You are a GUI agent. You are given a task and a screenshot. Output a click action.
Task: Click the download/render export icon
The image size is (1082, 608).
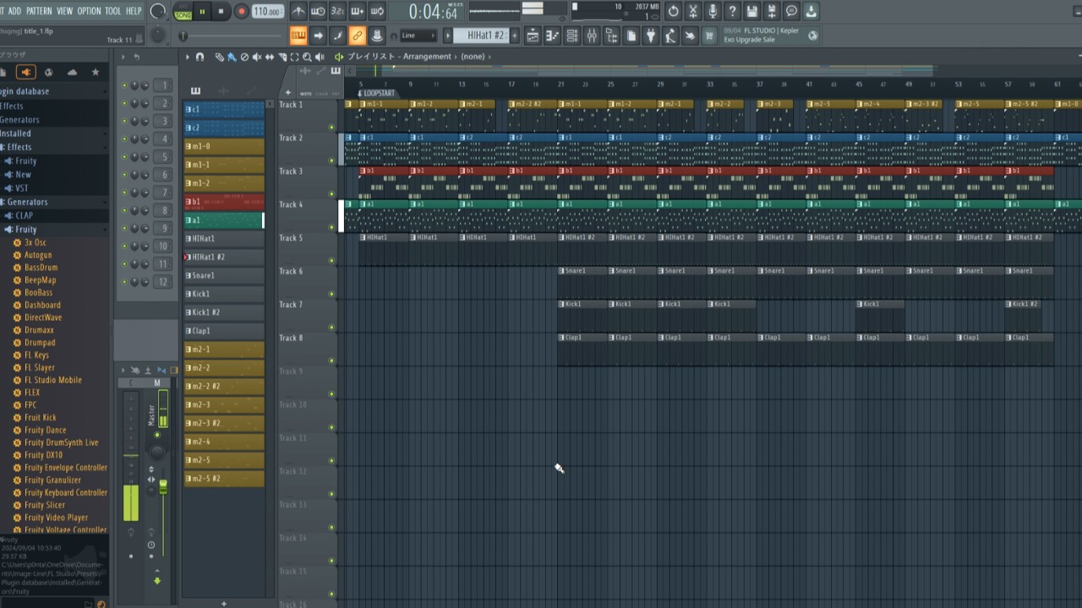point(811,11)
